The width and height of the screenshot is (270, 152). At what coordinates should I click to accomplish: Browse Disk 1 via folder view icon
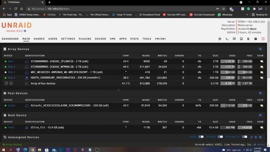tap(262, 61)
